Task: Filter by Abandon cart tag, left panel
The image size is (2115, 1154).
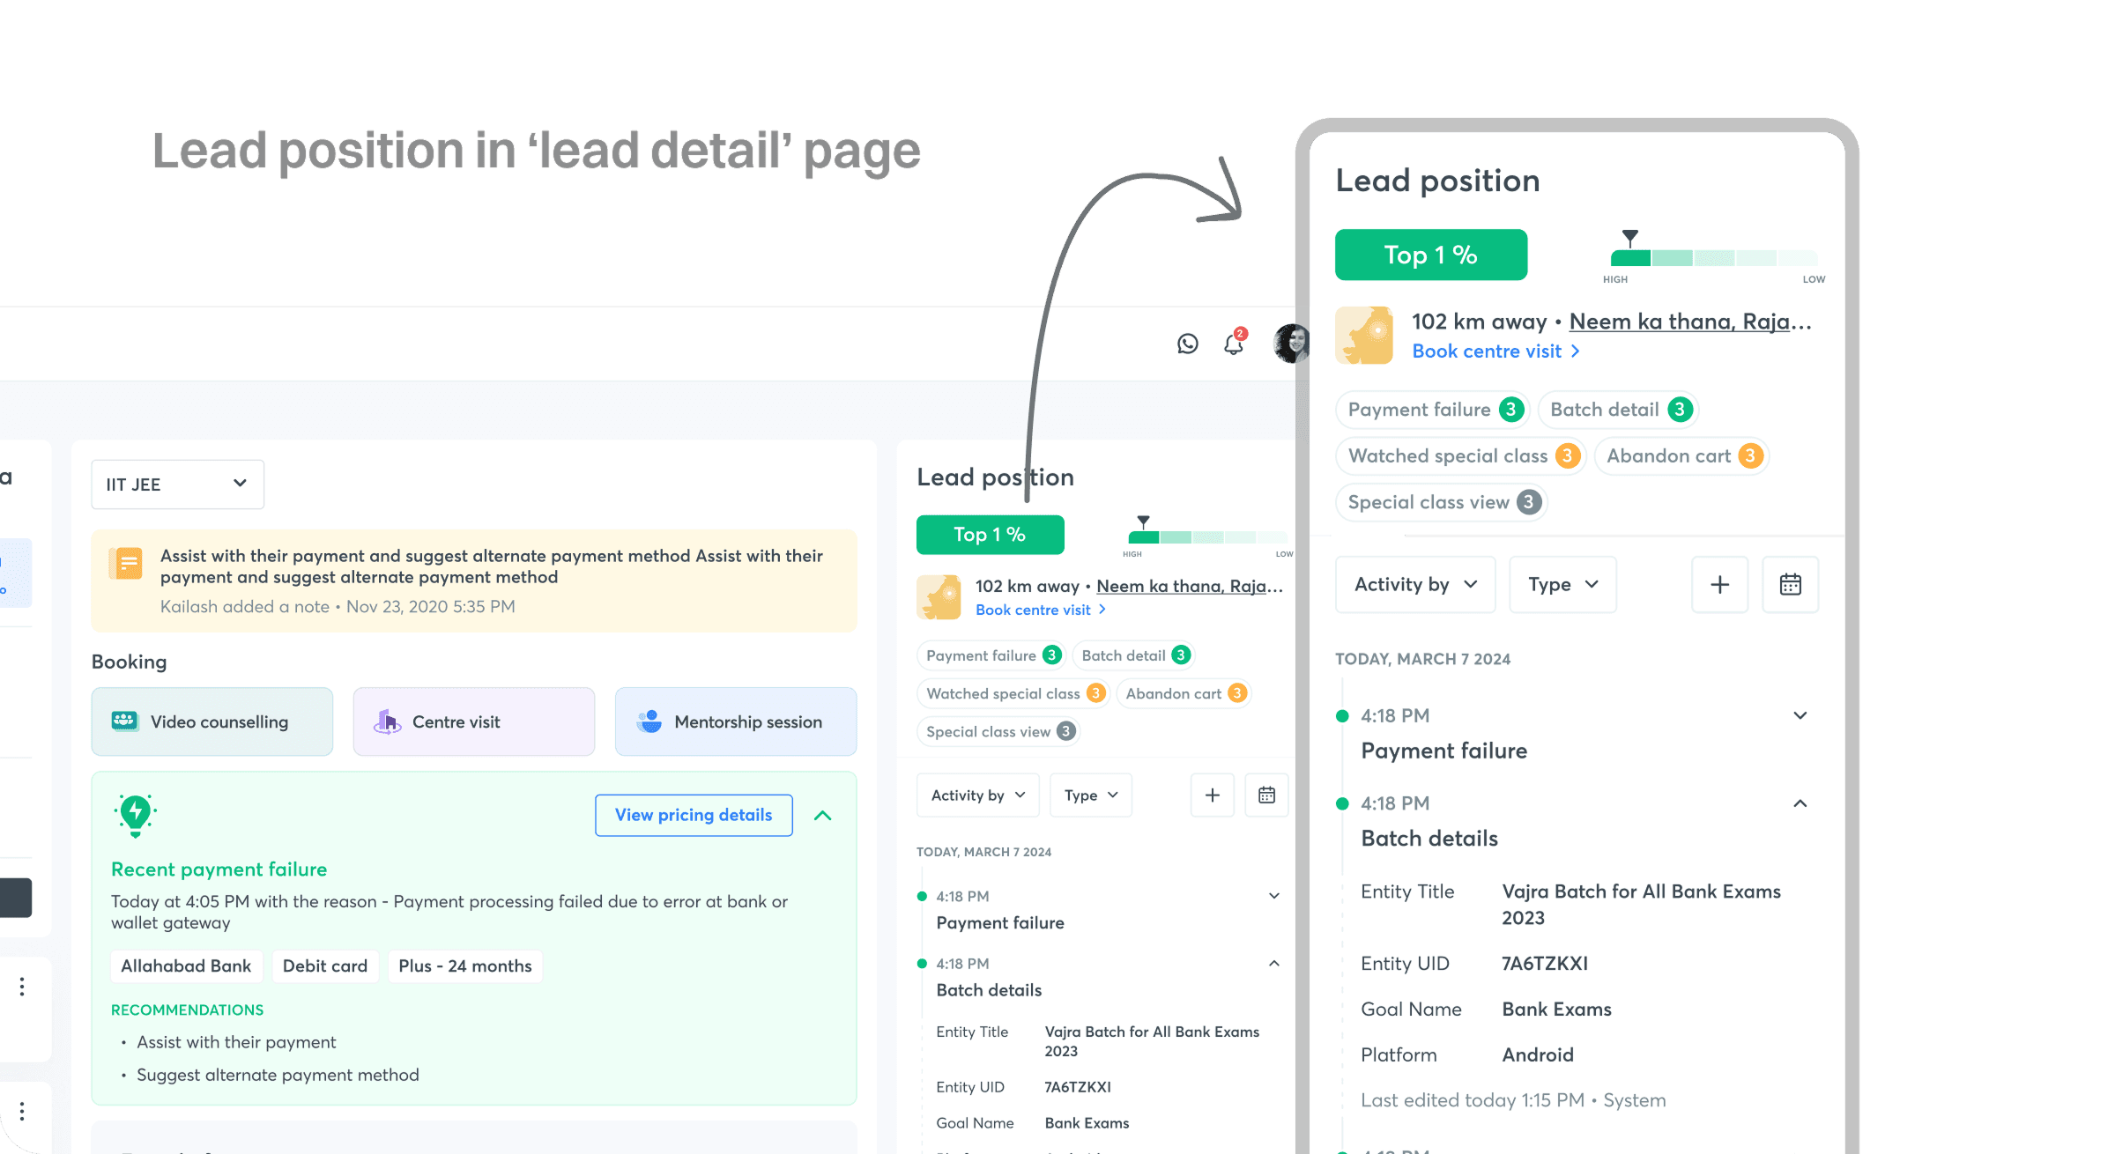Action: pos(1184,693)
